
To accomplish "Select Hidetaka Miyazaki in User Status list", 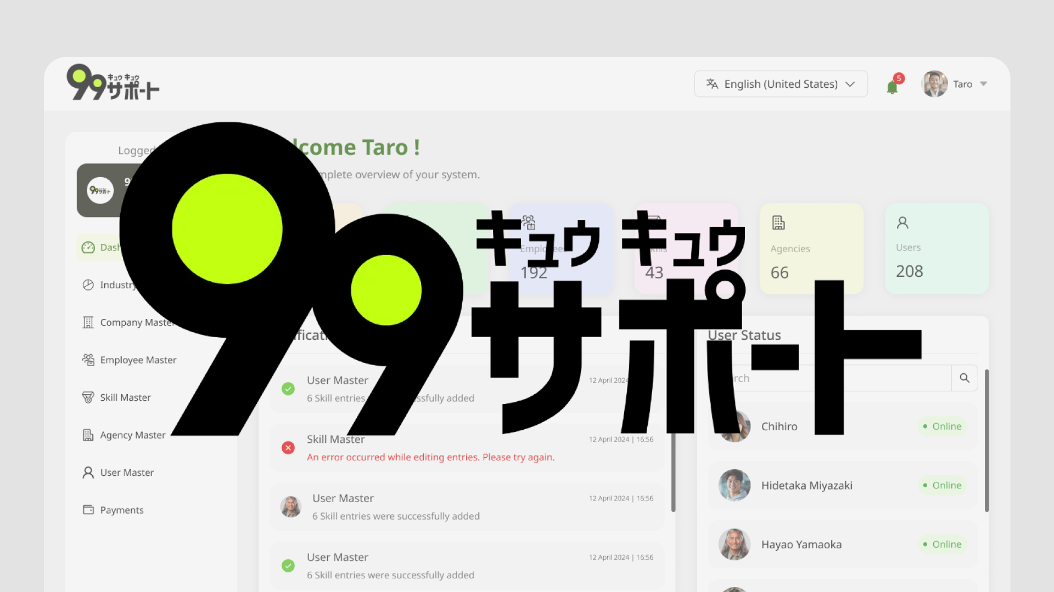I will [x=843, y=486].
